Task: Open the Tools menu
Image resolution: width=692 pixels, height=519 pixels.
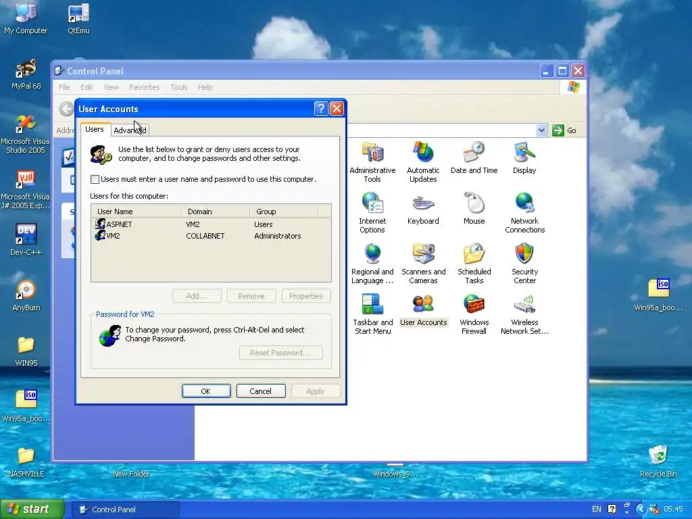Action: pos(178,87)
